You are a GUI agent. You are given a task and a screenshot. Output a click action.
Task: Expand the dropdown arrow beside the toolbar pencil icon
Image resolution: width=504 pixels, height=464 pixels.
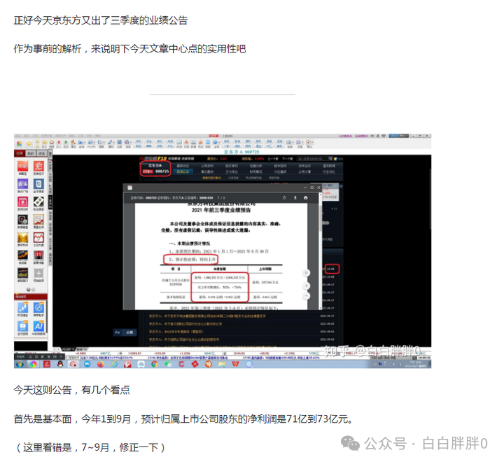click(x=114, y=142)
